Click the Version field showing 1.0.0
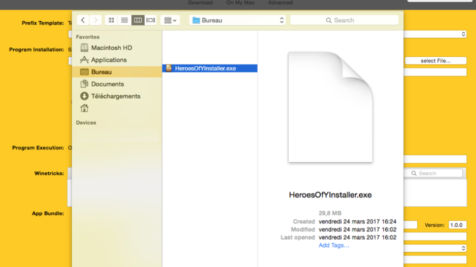476x267 pixels. click(x=457, y=225)
